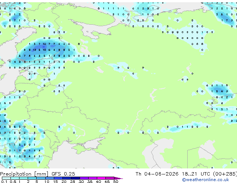Click the legend label '50'
This screenshot has height=183, width=237.
(116, 182)
